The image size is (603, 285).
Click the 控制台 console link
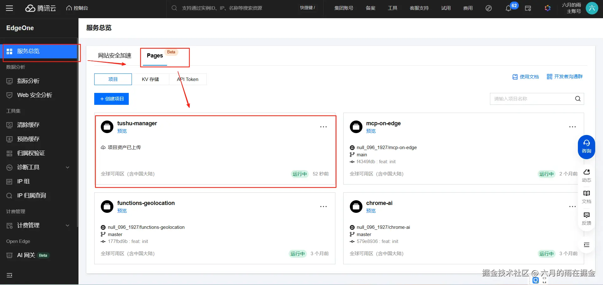pyautogui.click(x=81, y=8)
